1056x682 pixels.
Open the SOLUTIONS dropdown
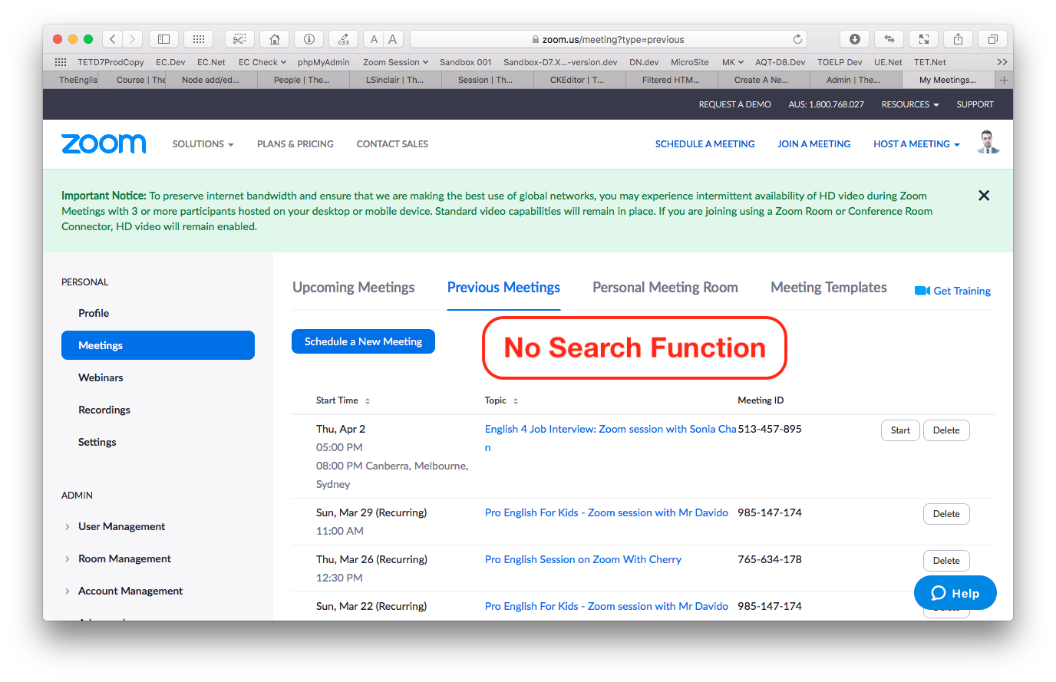tap(203, 143)
